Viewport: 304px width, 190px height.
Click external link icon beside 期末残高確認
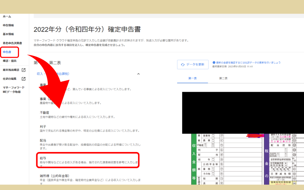tap(23, 70)
